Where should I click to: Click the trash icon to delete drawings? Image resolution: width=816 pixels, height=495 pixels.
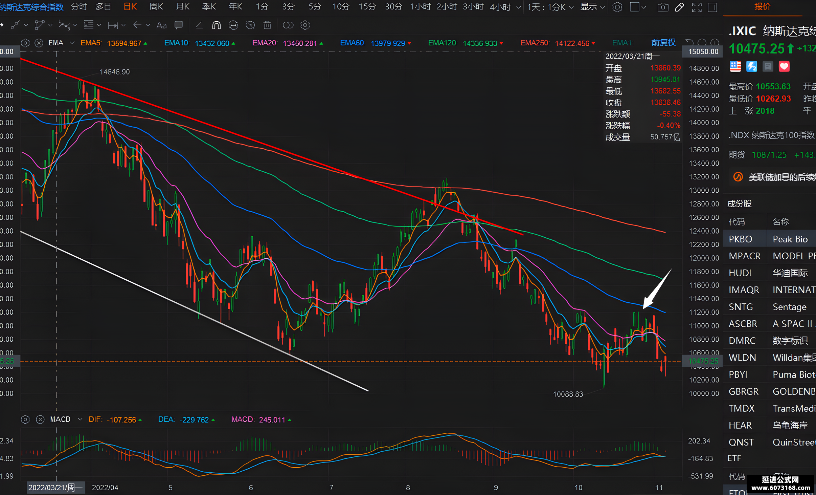tap(267, 25)
